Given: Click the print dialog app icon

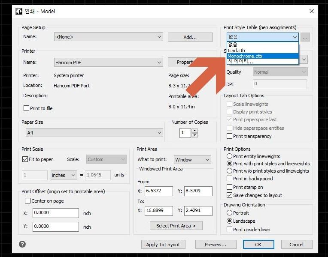Looking at the screenshot, I should coord(19,11).
